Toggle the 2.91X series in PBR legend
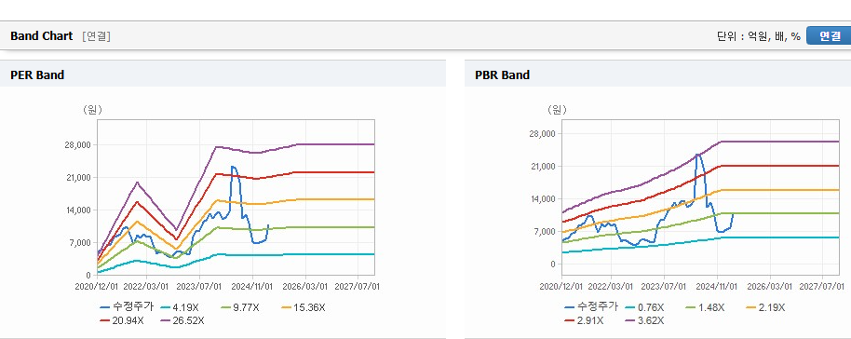This screenshot has height=339, width=851. 584,320
